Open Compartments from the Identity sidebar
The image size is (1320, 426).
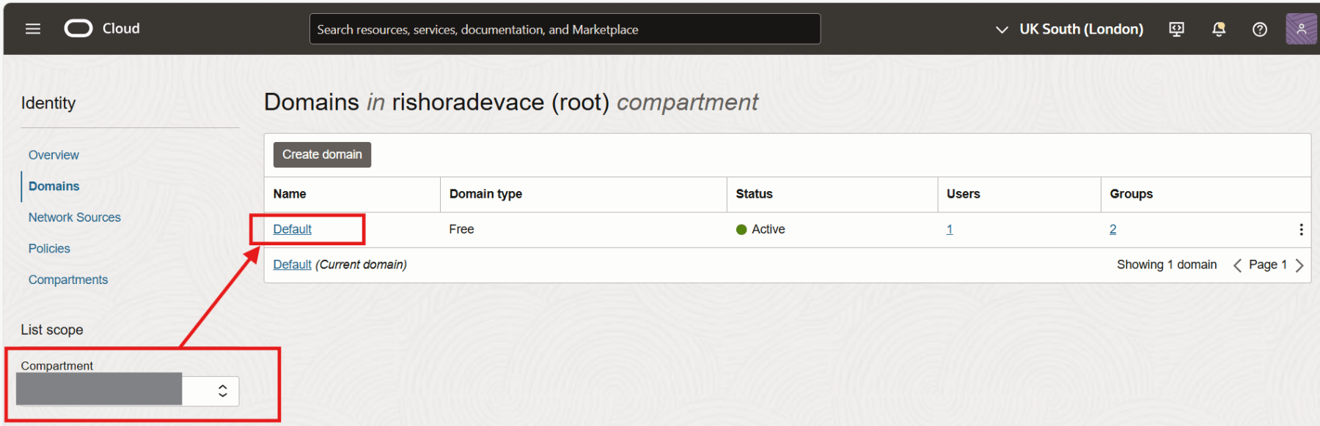pyautogui.click(x=67, y=280)
